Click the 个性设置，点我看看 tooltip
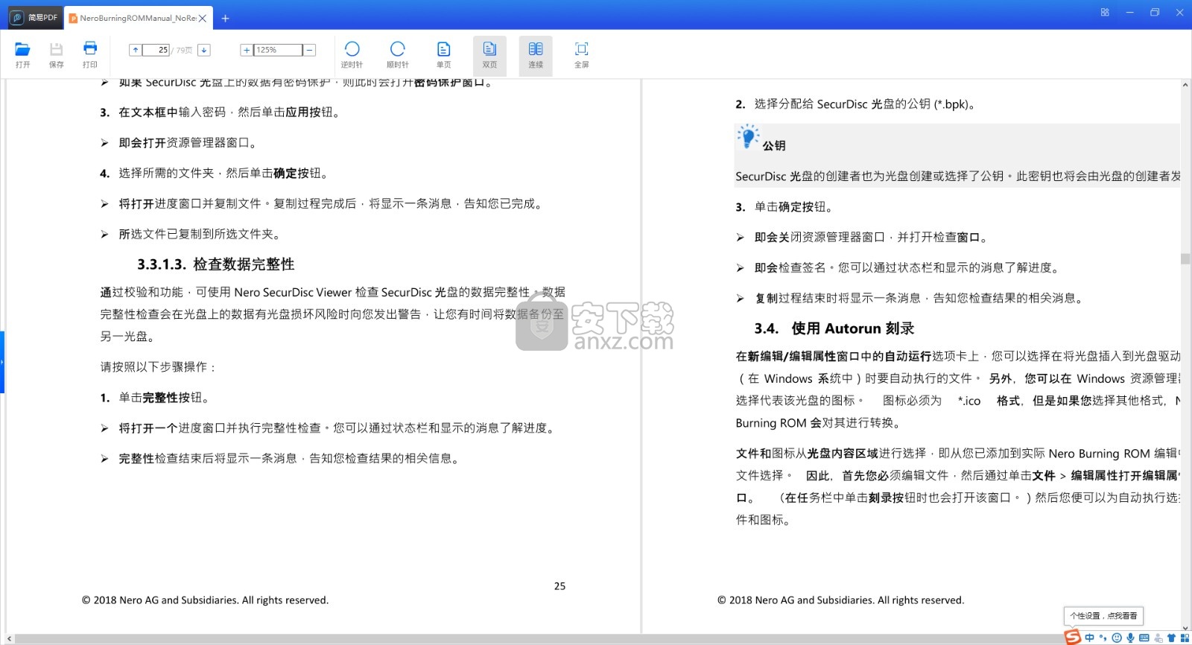 pyautogui.click(x=1103, y=616)
